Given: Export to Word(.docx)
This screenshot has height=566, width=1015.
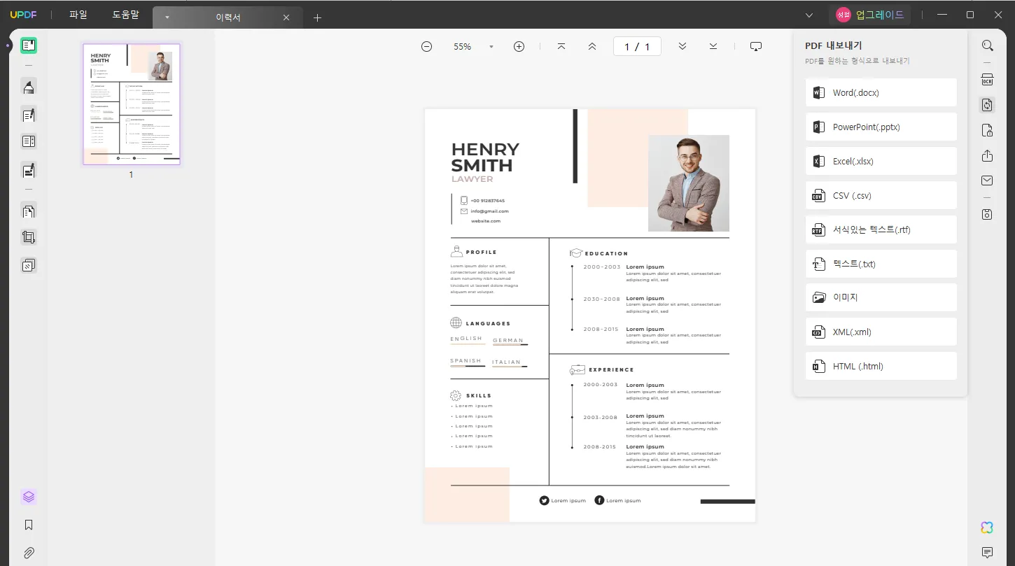Looking at the screenshot, I should [x=881, y=92].
